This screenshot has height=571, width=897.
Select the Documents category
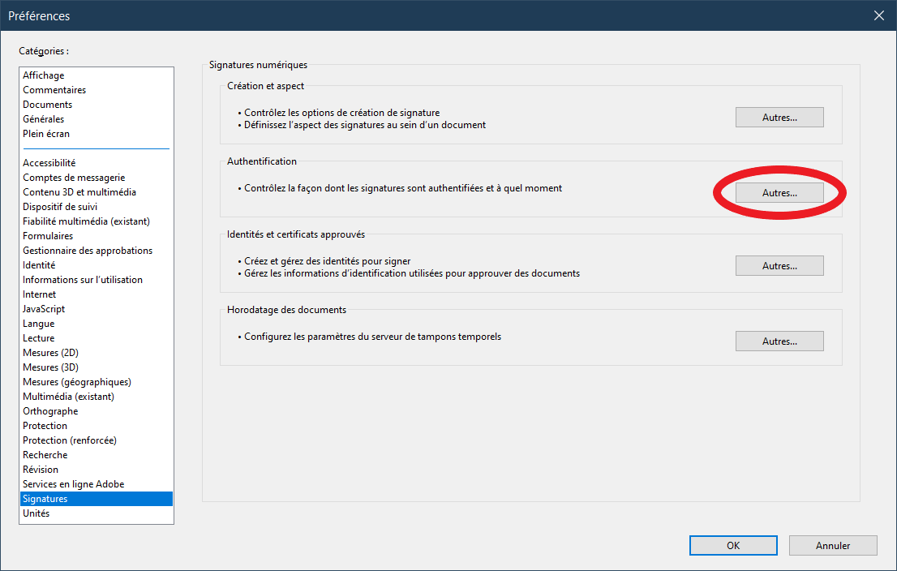[x=48, y=105]
